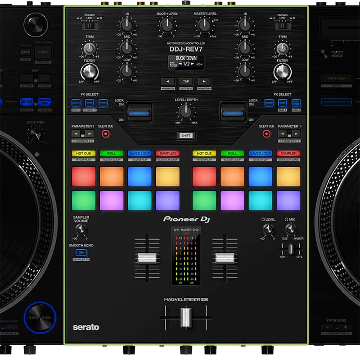
Task: Click the left channel LOW knob
Action: tap(127, 71)
